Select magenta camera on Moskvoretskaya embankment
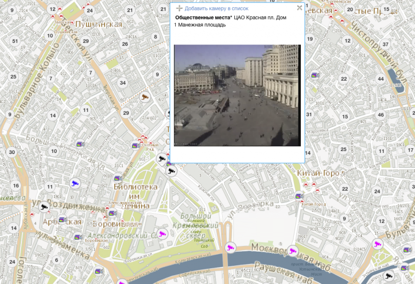The height and width of the screenshot is (284, 415). click(x=293, y=251)
